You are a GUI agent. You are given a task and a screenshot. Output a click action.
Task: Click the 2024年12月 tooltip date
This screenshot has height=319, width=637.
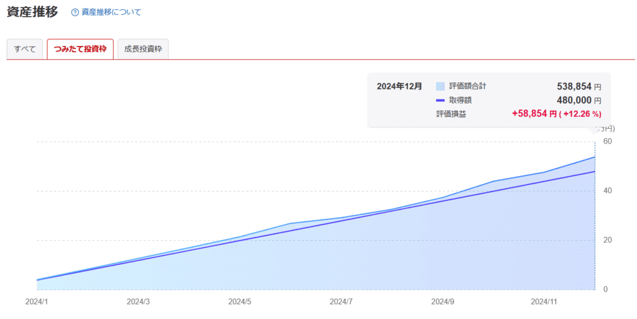click(x=399, y=86)
